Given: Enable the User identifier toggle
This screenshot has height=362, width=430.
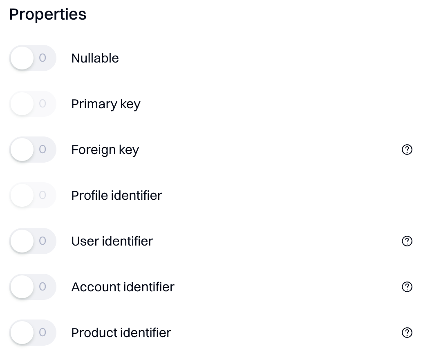Looking at the screenshot, I should [x=32, y=241].
